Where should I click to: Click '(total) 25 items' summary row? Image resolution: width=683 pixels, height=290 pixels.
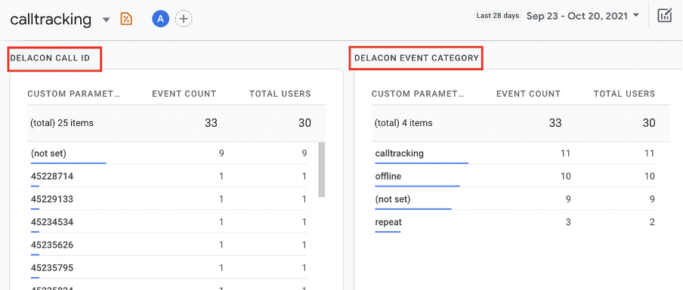[x=176, y=123]
